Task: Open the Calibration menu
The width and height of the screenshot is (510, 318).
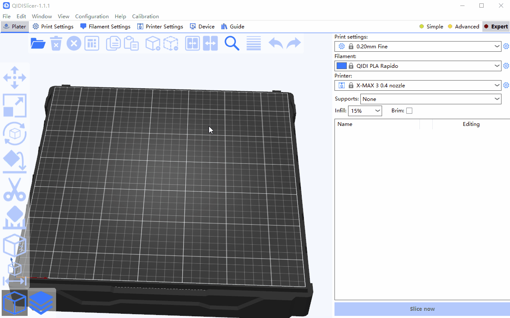Action: [145, 16]
